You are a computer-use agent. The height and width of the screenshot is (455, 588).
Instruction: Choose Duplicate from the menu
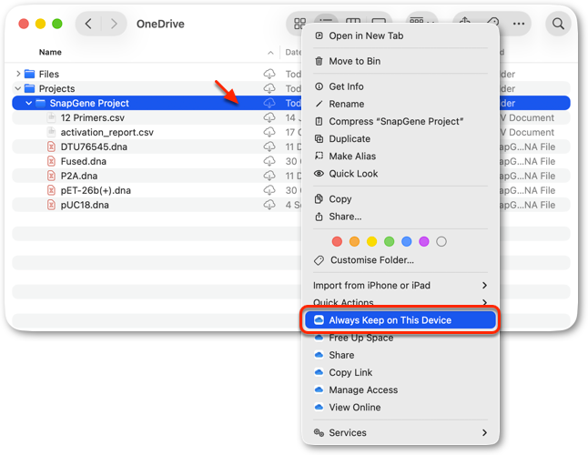coord(400,138)
